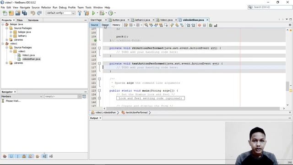Click the Clean and Build Project icon

click(87, 13)
